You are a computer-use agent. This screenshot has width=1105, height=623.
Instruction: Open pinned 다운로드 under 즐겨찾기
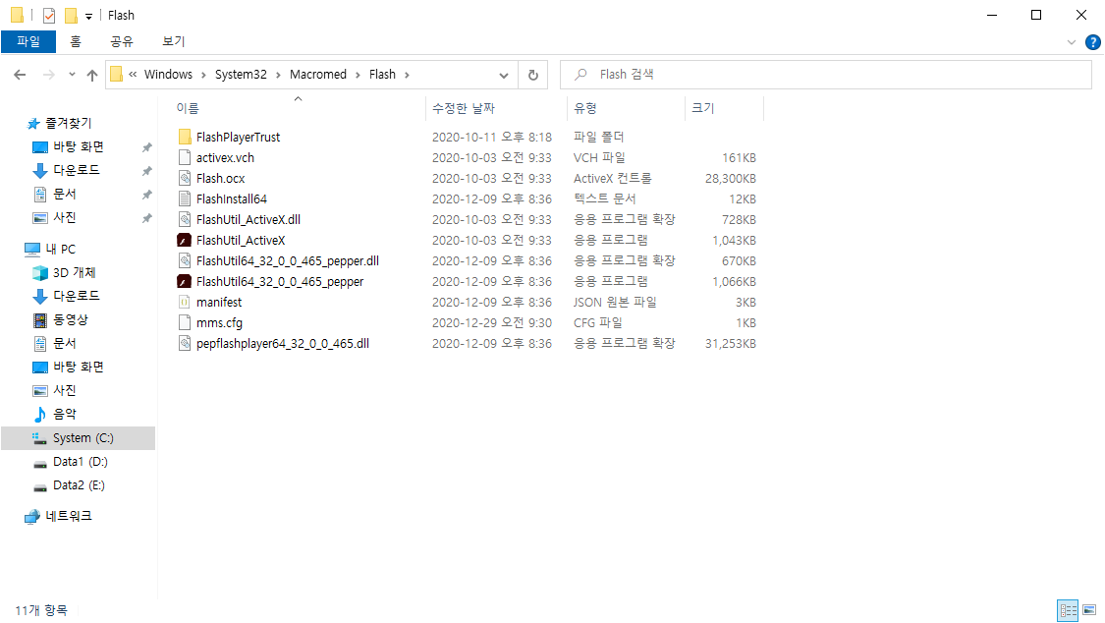coord(76,170)
